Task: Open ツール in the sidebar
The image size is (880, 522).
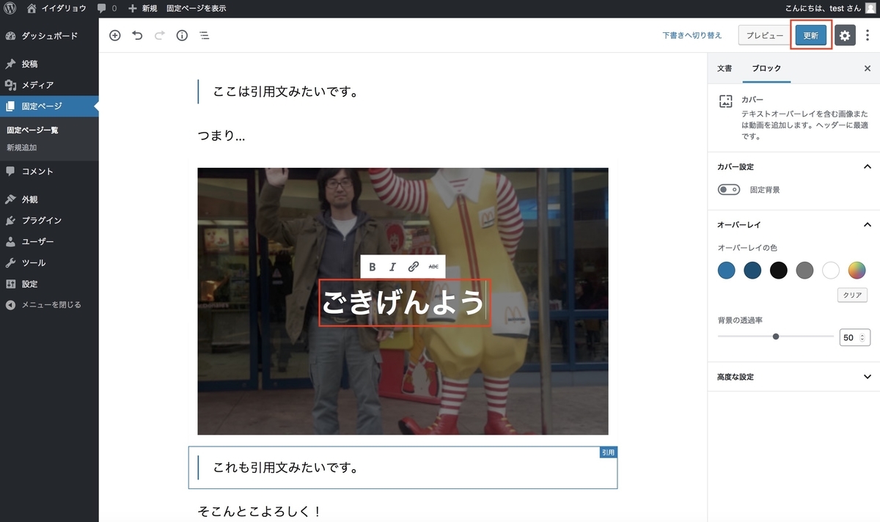Action: (49, 262)
